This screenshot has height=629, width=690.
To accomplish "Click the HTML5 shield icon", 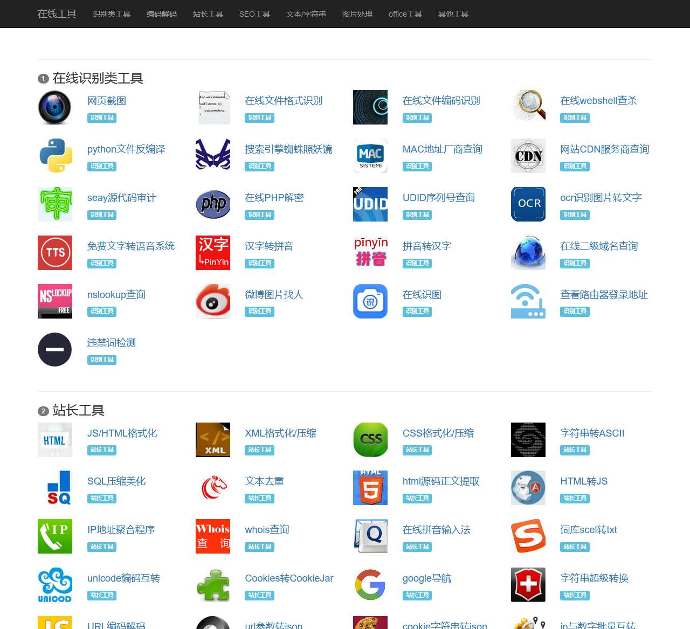I will tap(370, 488).
